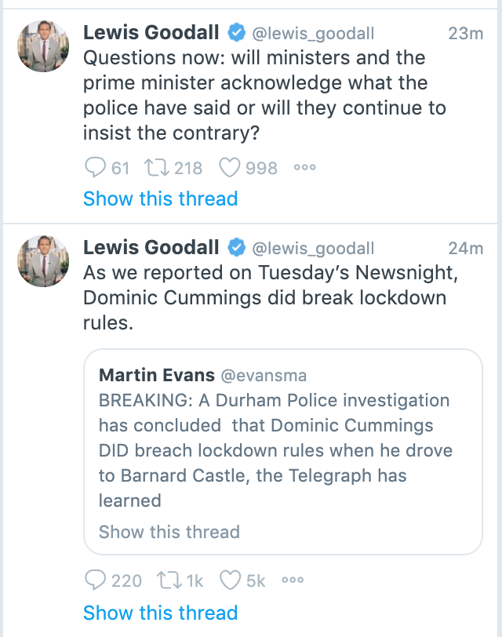
Task: Click verified badge on the 24m tweet
Action: [235, 249]
